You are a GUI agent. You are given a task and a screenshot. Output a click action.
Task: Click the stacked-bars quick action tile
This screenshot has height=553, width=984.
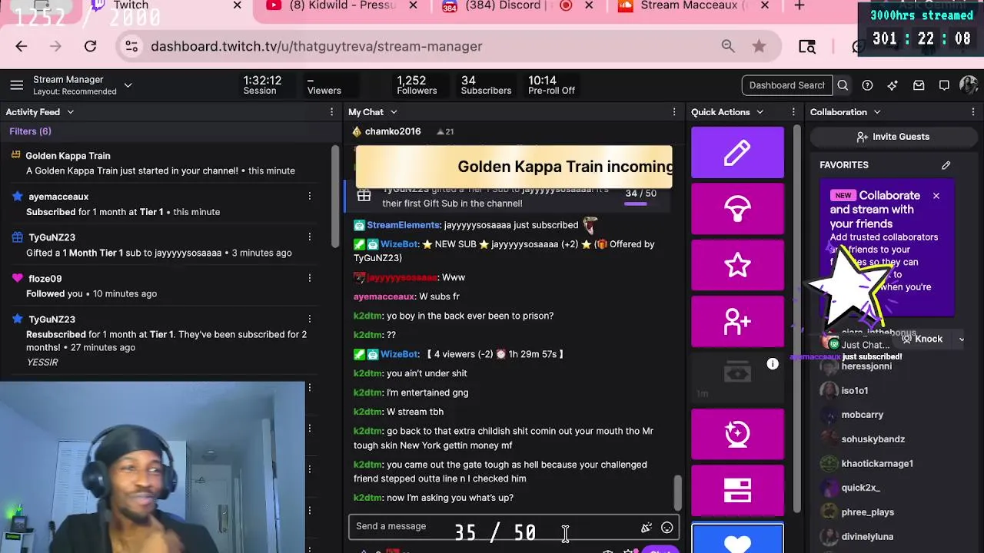coord(737,490)
